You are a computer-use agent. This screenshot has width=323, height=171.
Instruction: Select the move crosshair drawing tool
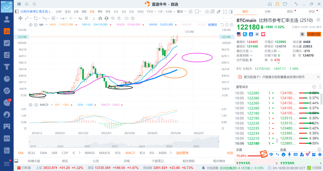coord(20,18)
